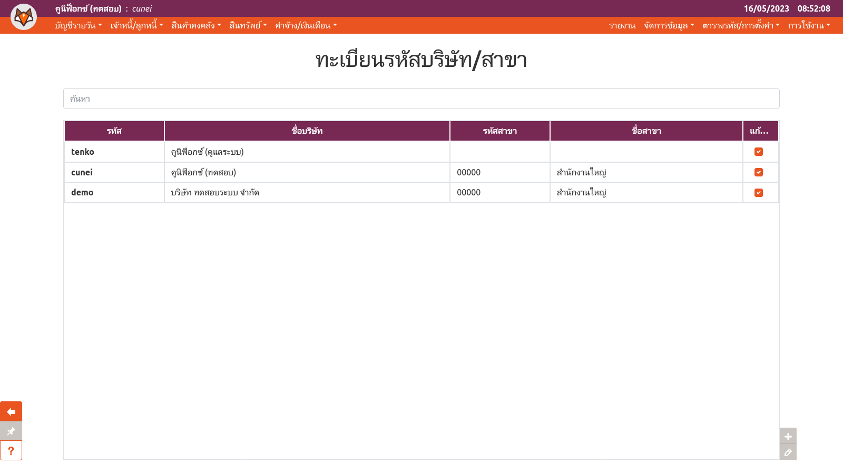Image resolution: width=843 pixels, height=474 pixels.
Task: Open help with question mark icon
Action: (x=11, y=450)
